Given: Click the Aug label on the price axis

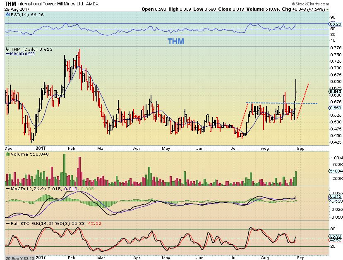Looking at the screenshot, I should (x=265, y=149).
